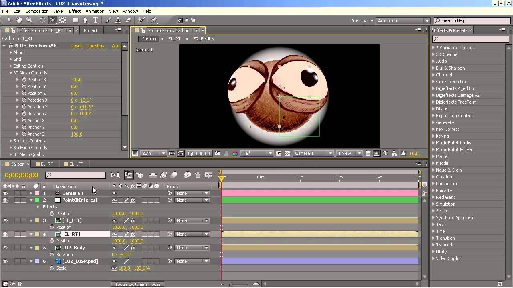This screenshot has width=513, height=288.
Task: Select the Rectangle shape tool
Action: [75, 20]
